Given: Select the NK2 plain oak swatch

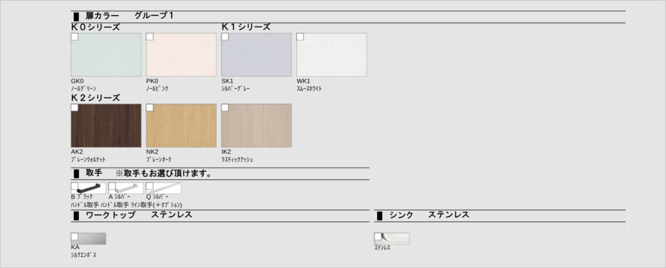Looking at the screenshot, I should coord(181,126).
